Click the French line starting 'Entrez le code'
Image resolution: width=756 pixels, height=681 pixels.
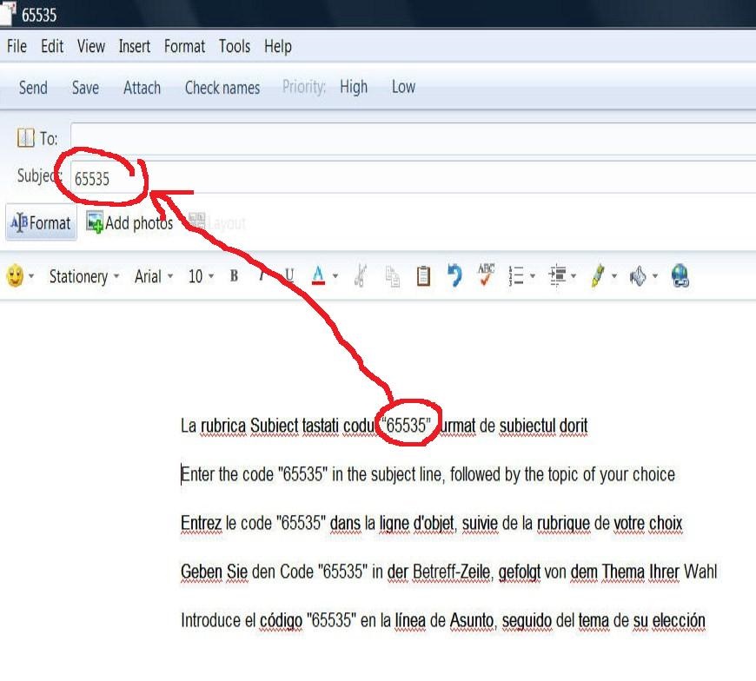432,524
